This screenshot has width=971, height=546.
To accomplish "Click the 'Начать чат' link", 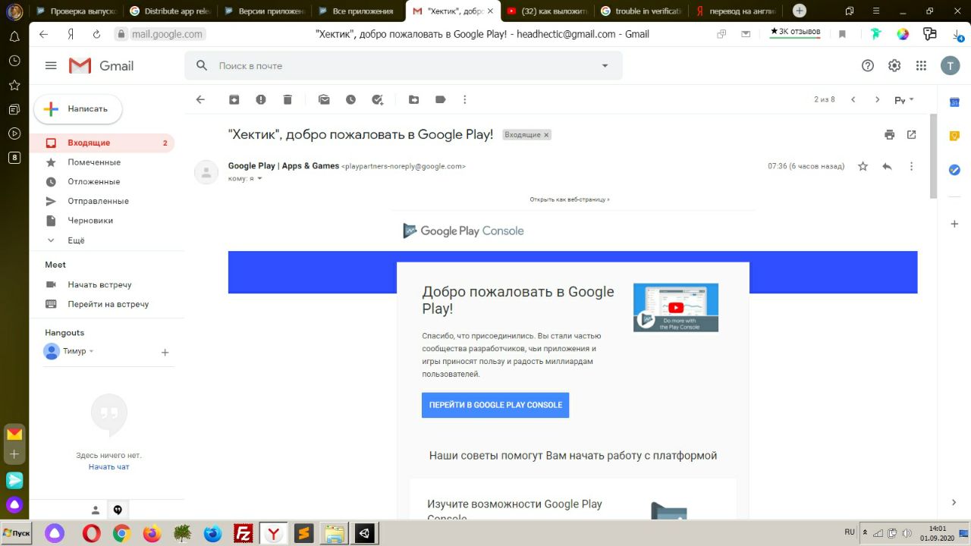I will point(108,467).
